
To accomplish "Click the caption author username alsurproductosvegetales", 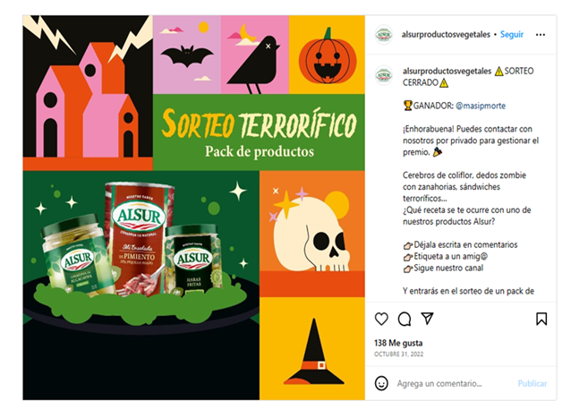I will point(447,71).
